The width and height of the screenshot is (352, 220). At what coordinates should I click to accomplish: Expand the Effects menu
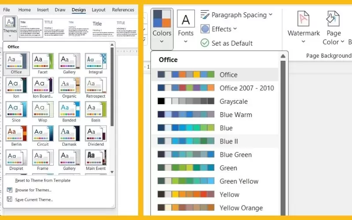click(219, 29)
